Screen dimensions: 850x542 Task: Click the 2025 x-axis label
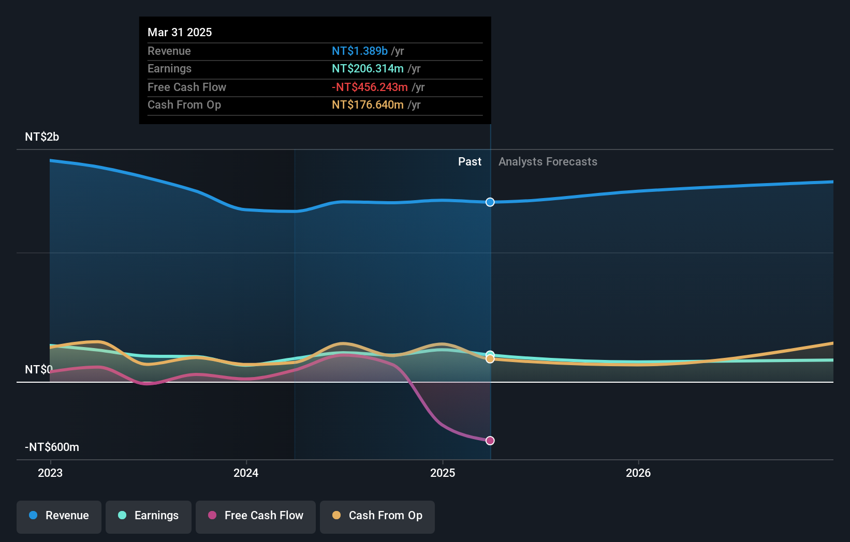coord(443,473)
